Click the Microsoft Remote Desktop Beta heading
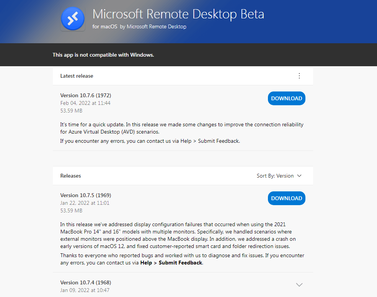 coord(178,14)
